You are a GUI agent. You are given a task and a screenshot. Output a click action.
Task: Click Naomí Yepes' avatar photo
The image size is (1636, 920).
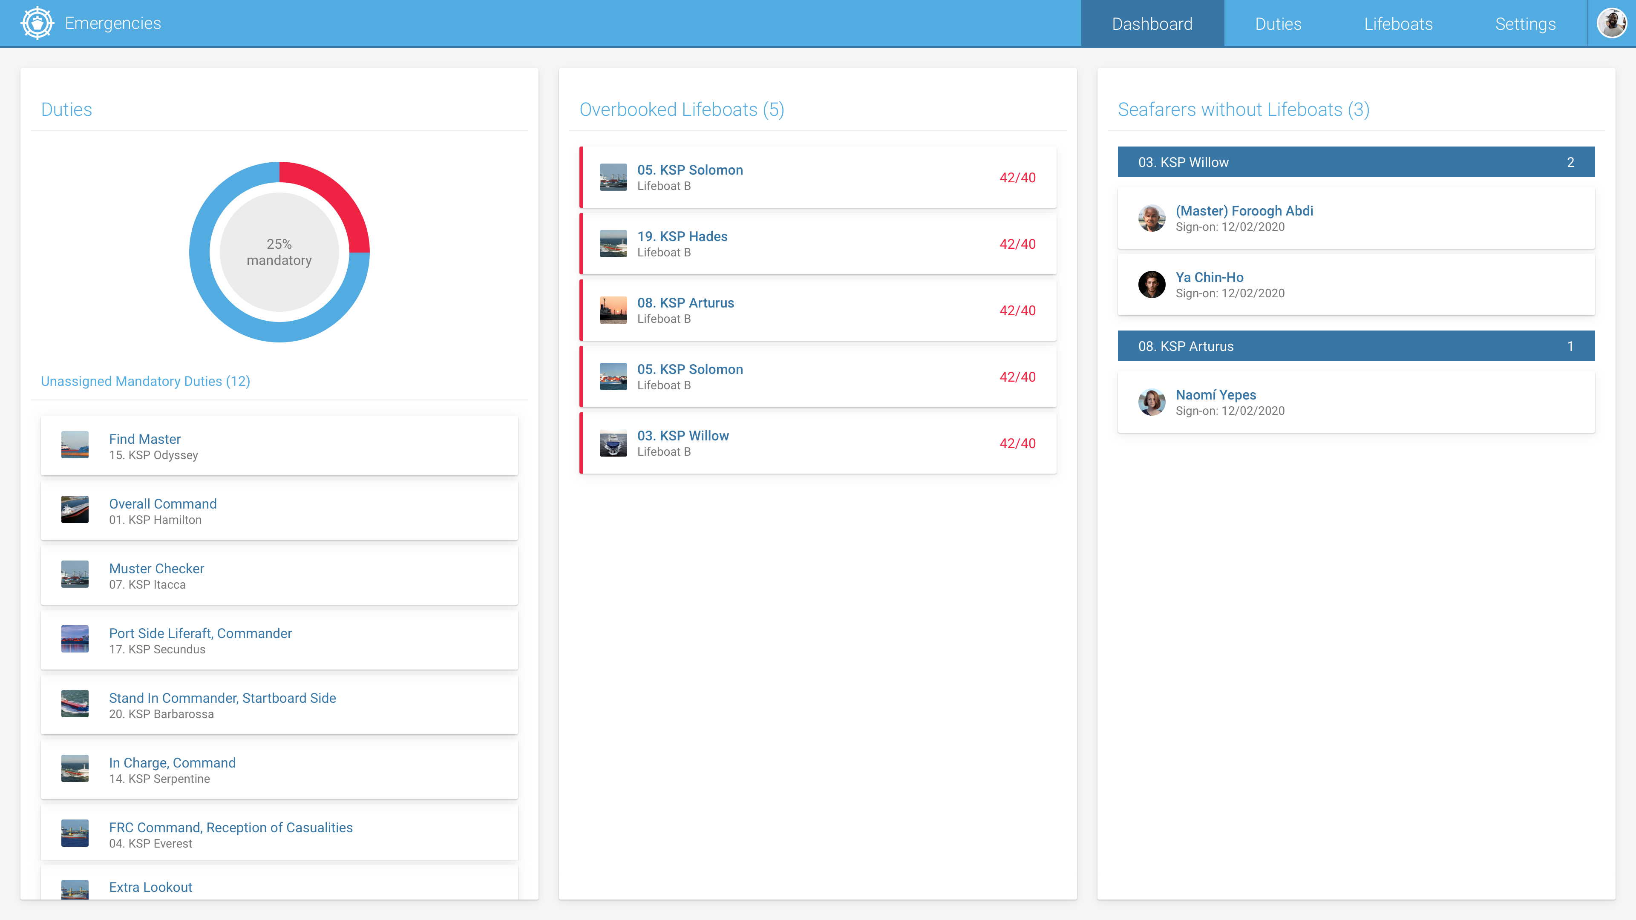tap(1152, 402)
